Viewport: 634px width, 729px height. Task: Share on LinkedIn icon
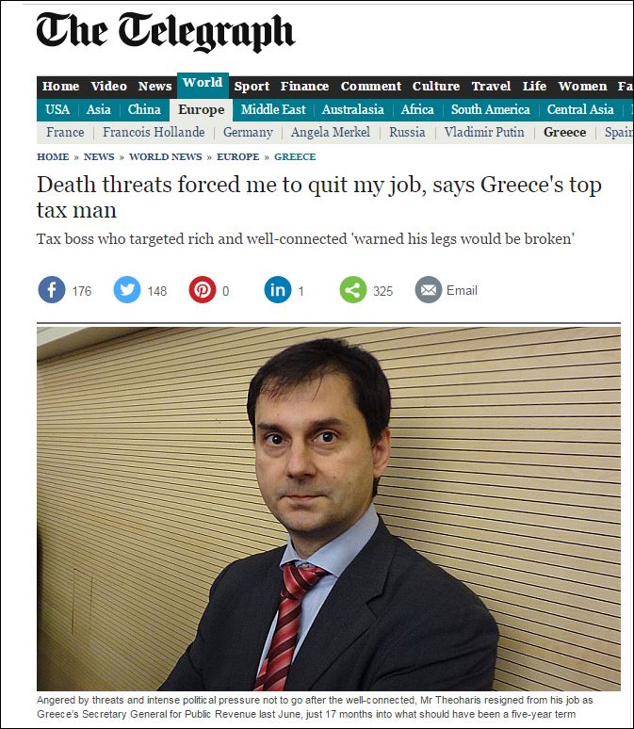coord(278,290)
